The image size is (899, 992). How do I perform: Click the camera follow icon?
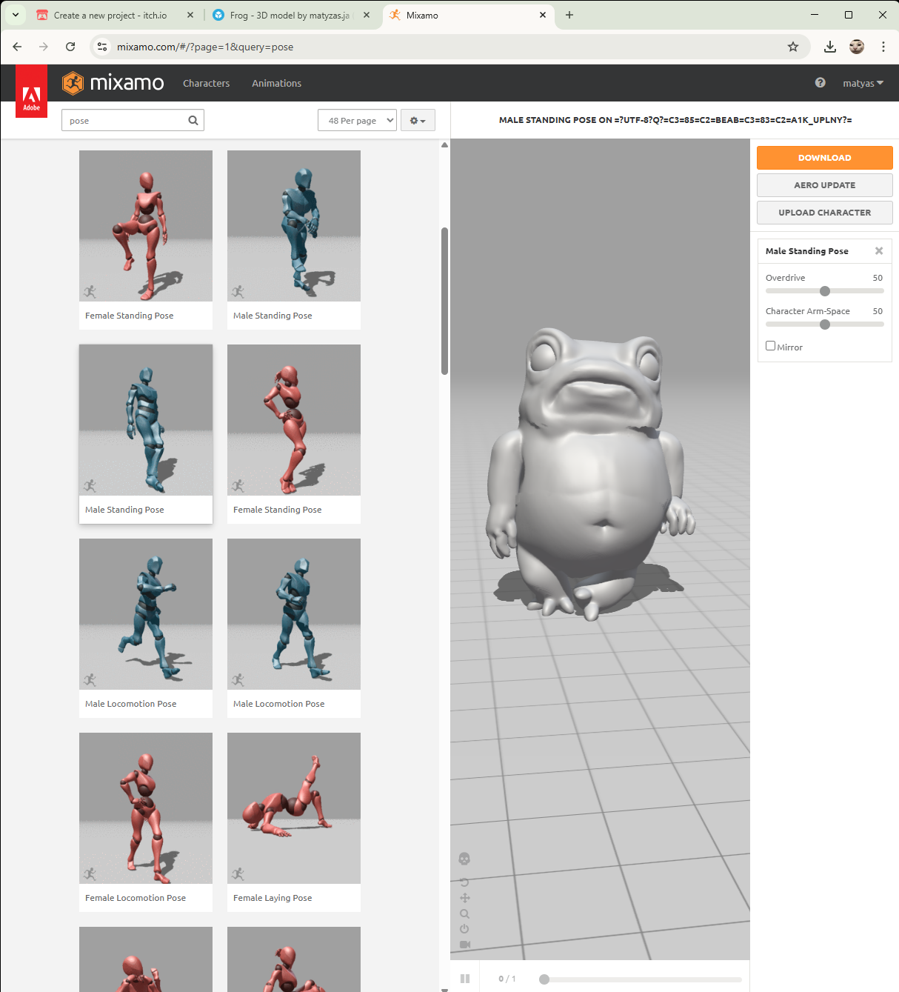[x=464, y=945]
